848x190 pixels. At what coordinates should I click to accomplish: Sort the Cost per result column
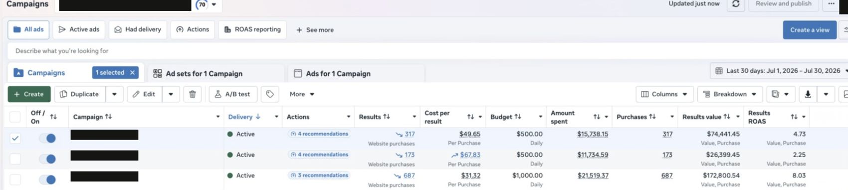point(470,117)
